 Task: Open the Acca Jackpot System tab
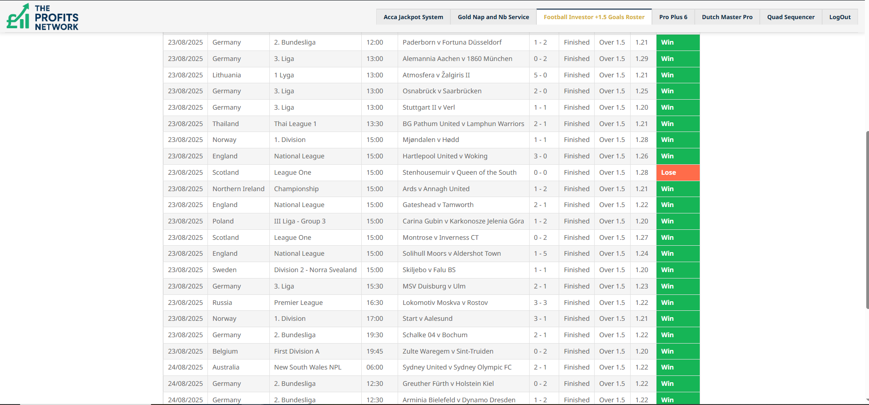click(413, 17)
